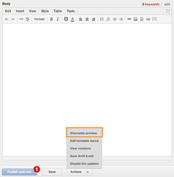Insert read more separator
Viewport: 174px width, 177px height.
coord(154,19)
